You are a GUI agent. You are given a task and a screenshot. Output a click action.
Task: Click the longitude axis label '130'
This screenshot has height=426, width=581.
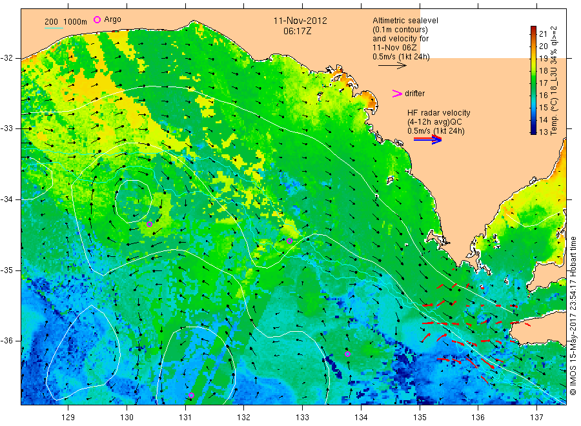tap(127, 417)
